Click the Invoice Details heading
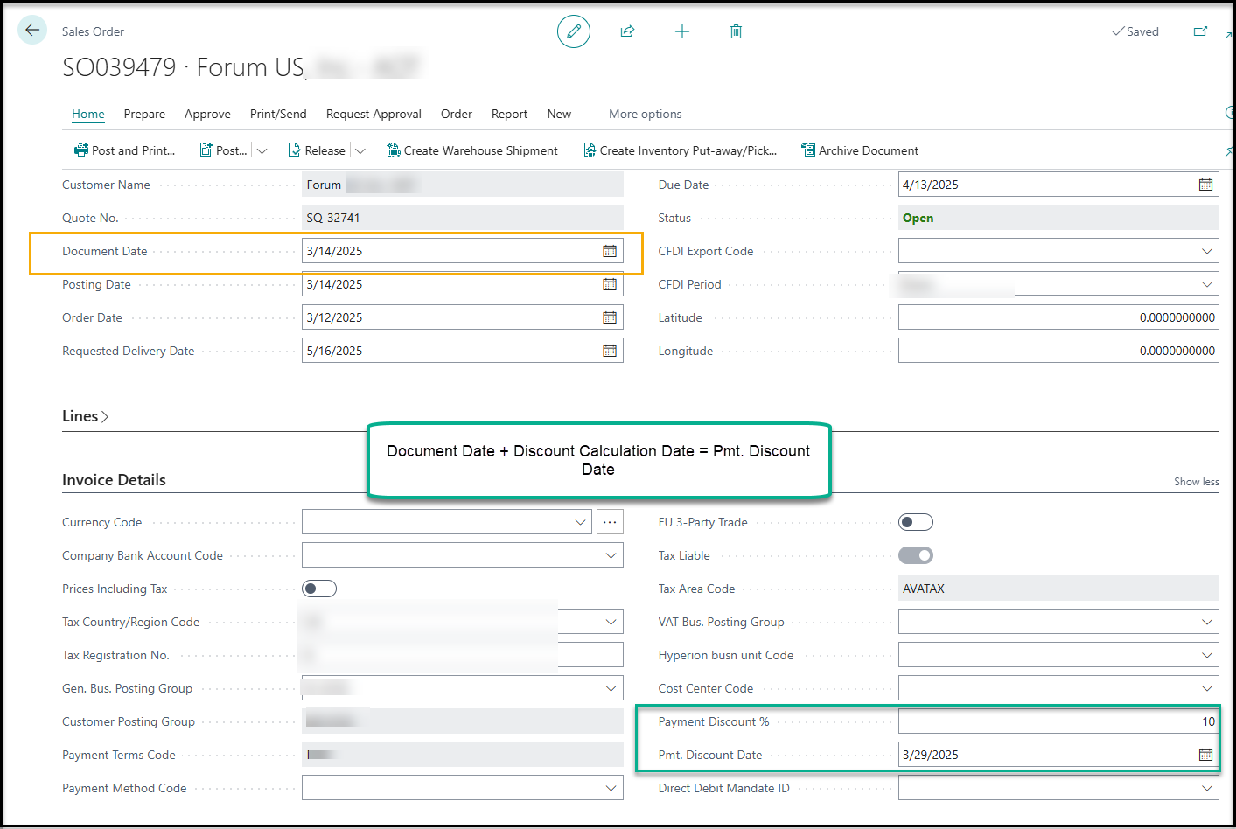This screenshot has width=1236, height=829. point(114,480)
